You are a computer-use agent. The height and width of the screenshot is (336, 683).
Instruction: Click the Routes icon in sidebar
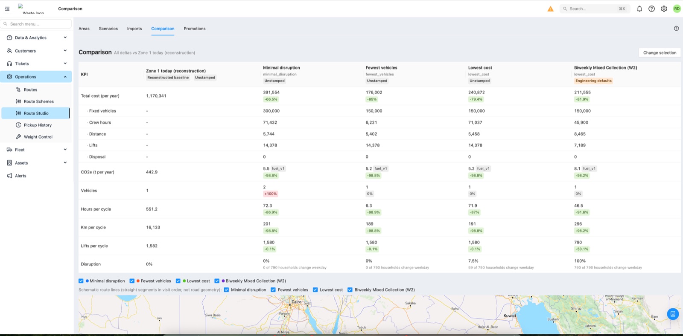tap(18, 90)
